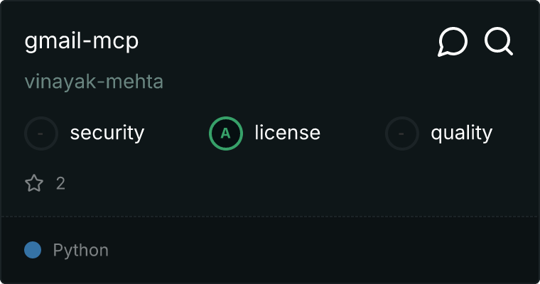The width and height of the screenshot is (540, 284).
Task: Click the dash inside the quality badge
Action: tap(402, 133)
